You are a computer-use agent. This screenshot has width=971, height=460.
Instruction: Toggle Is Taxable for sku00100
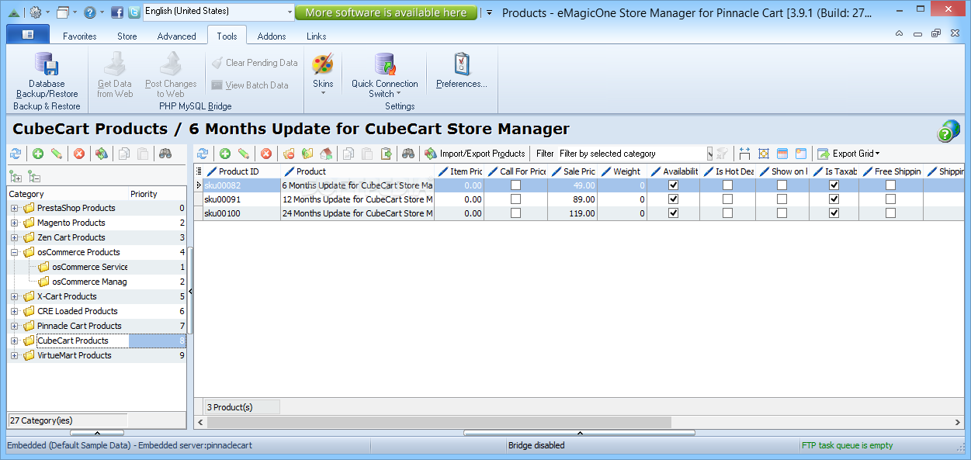pos(834,213)
